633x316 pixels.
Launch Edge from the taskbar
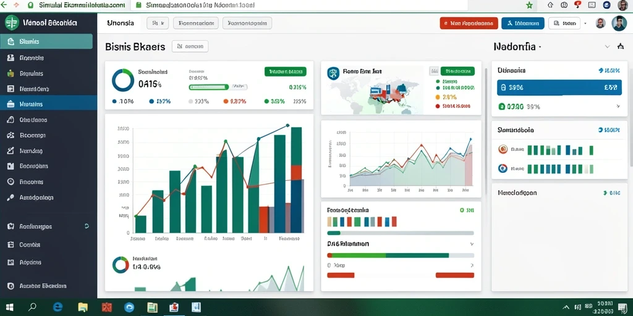57,307
